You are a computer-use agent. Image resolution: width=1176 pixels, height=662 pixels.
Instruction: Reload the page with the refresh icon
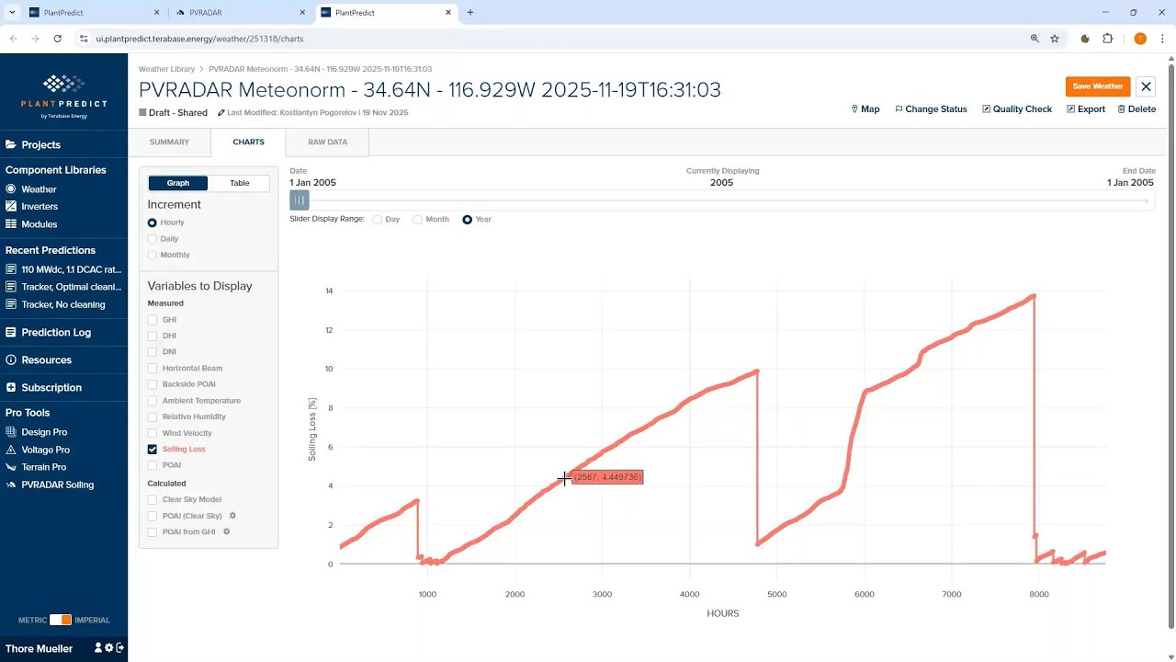(x=58, y=39)
